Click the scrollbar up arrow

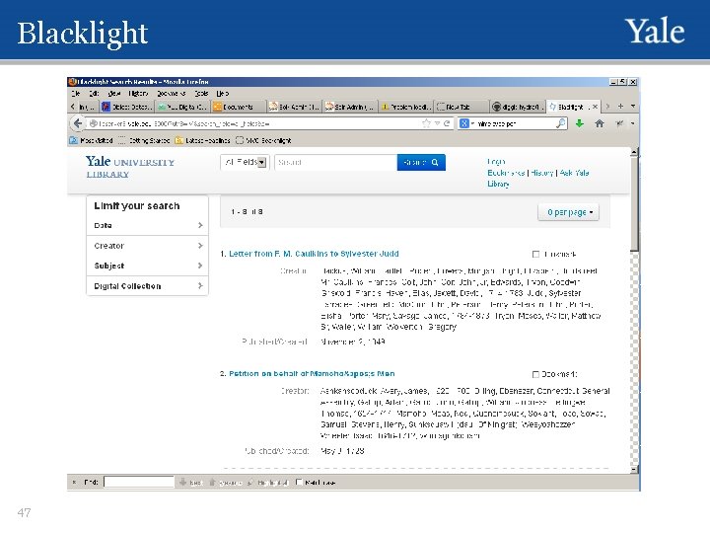[634, 152]
